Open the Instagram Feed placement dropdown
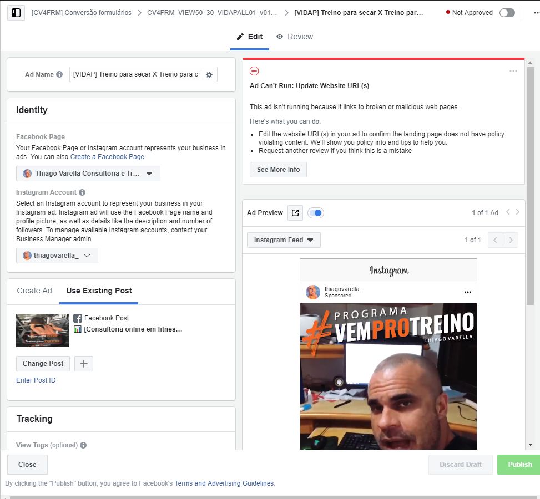The width and height of the screenshot is (540, 499). click(x=284, y=240)
